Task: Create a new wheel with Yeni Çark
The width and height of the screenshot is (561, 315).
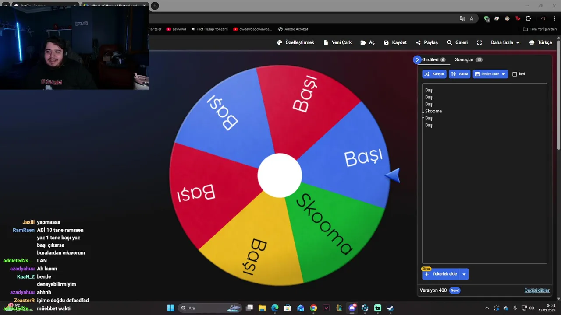Action: point(337,42)
